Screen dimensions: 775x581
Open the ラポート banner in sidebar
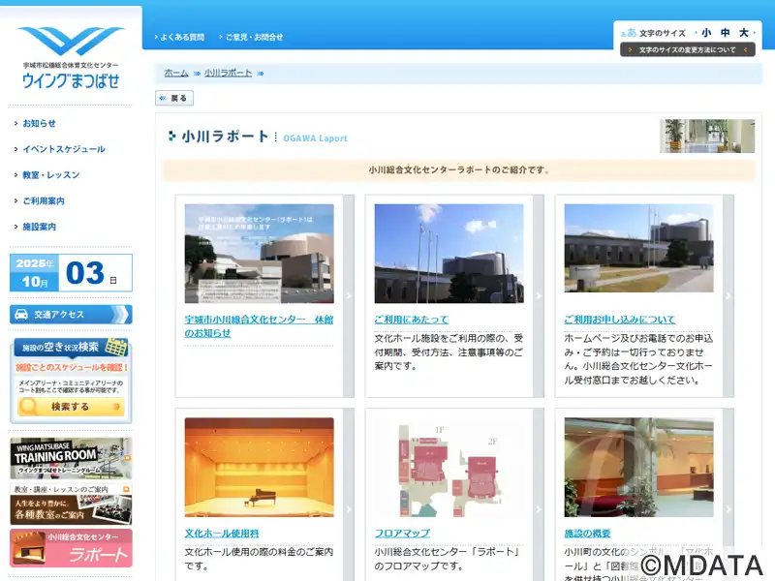(x=71, y=548)
